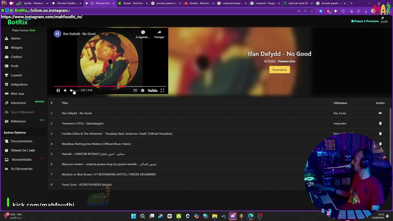
Task: Open Mini-Jeux in the sidebar
Action: click(18, 94)
